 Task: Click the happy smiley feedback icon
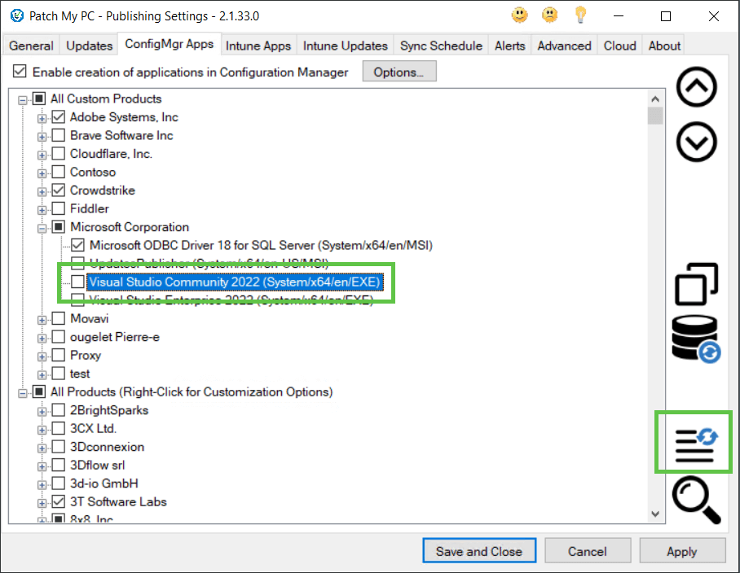point(520,15)
